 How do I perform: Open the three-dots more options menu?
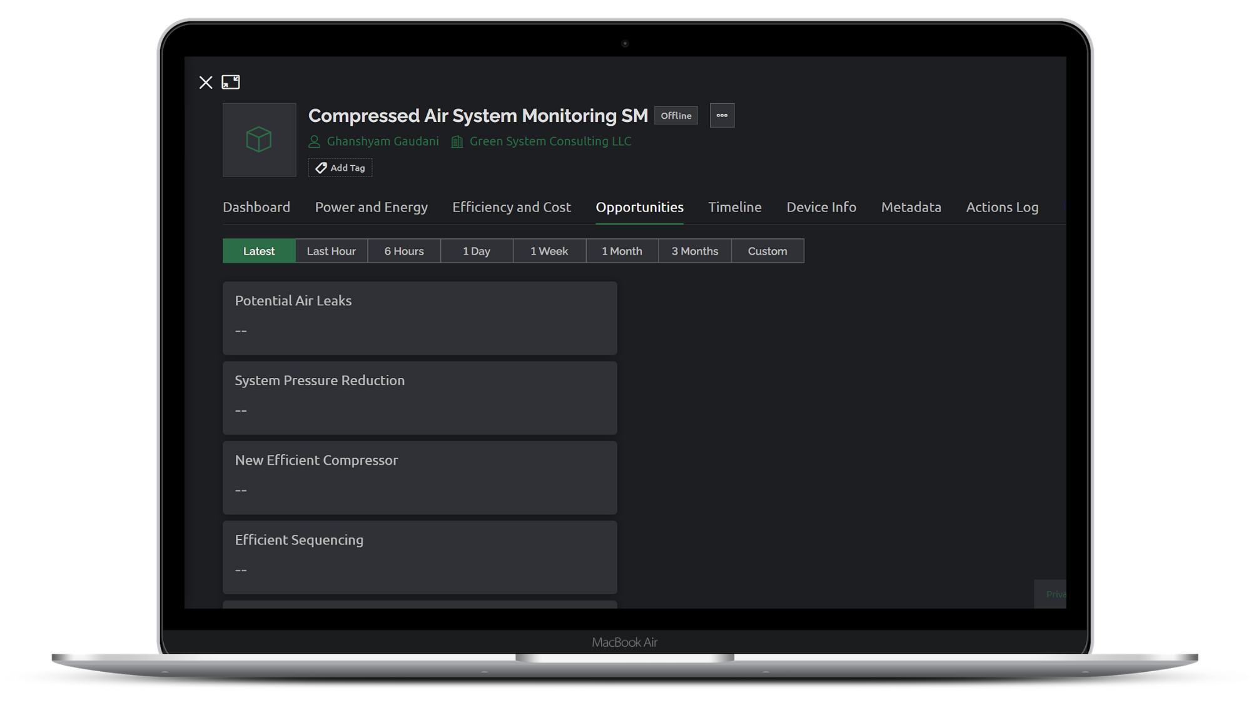click(x=722, y=115)
